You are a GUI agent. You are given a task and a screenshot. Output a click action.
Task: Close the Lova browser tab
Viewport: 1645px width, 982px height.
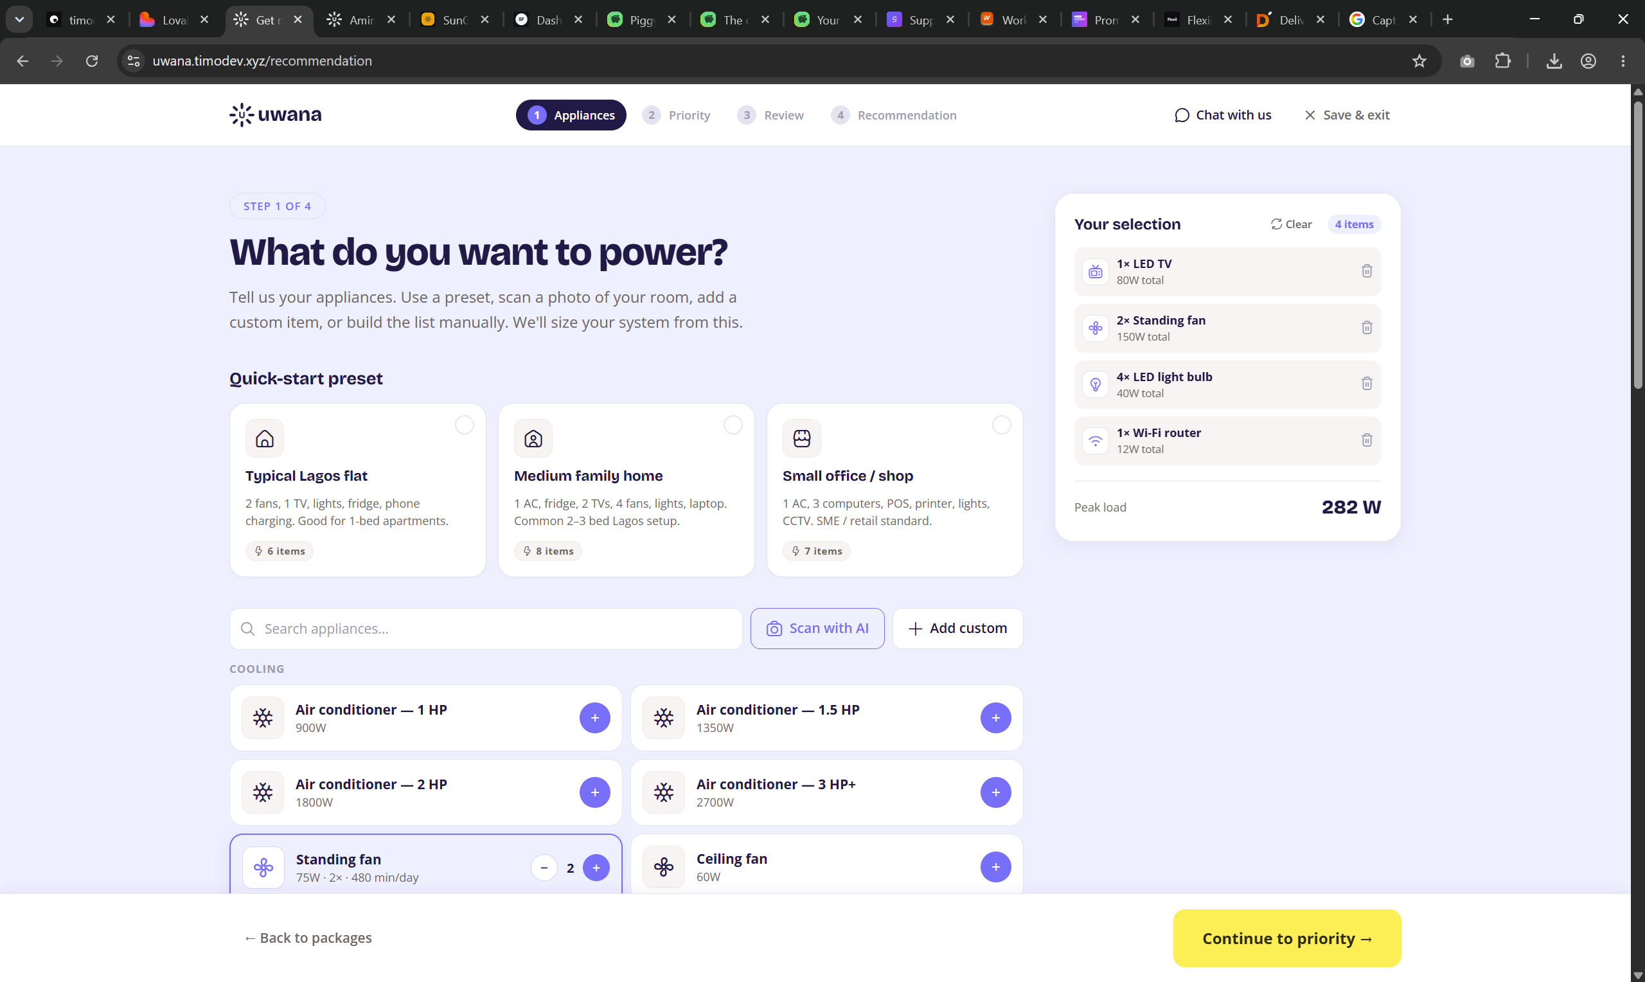pyautogui.click(x=204, y=20)
